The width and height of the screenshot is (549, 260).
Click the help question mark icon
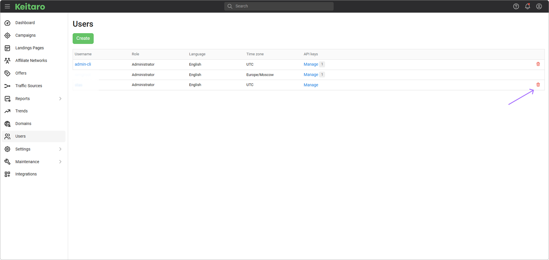click(x=516, y=6)
